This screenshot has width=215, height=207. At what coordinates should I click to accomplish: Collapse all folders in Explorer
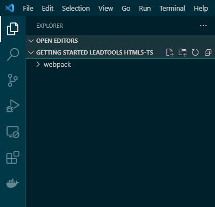tap(208, 52)
